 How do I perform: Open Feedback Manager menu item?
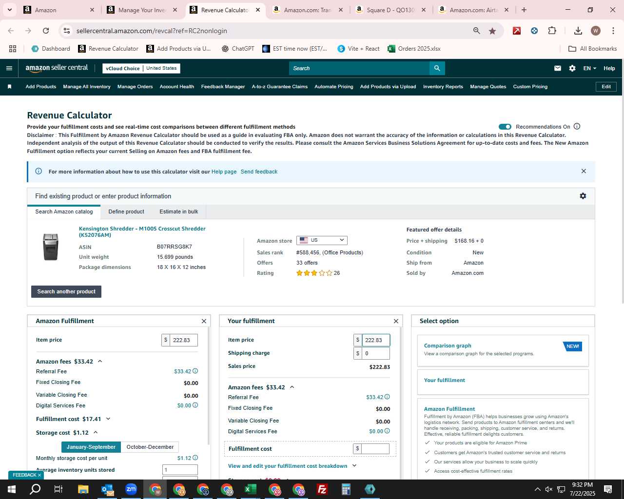tap(223, 87)
